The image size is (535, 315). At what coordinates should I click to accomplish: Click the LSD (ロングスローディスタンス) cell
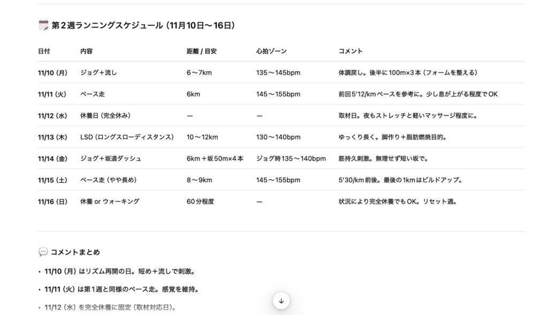(x=127, y=137)
